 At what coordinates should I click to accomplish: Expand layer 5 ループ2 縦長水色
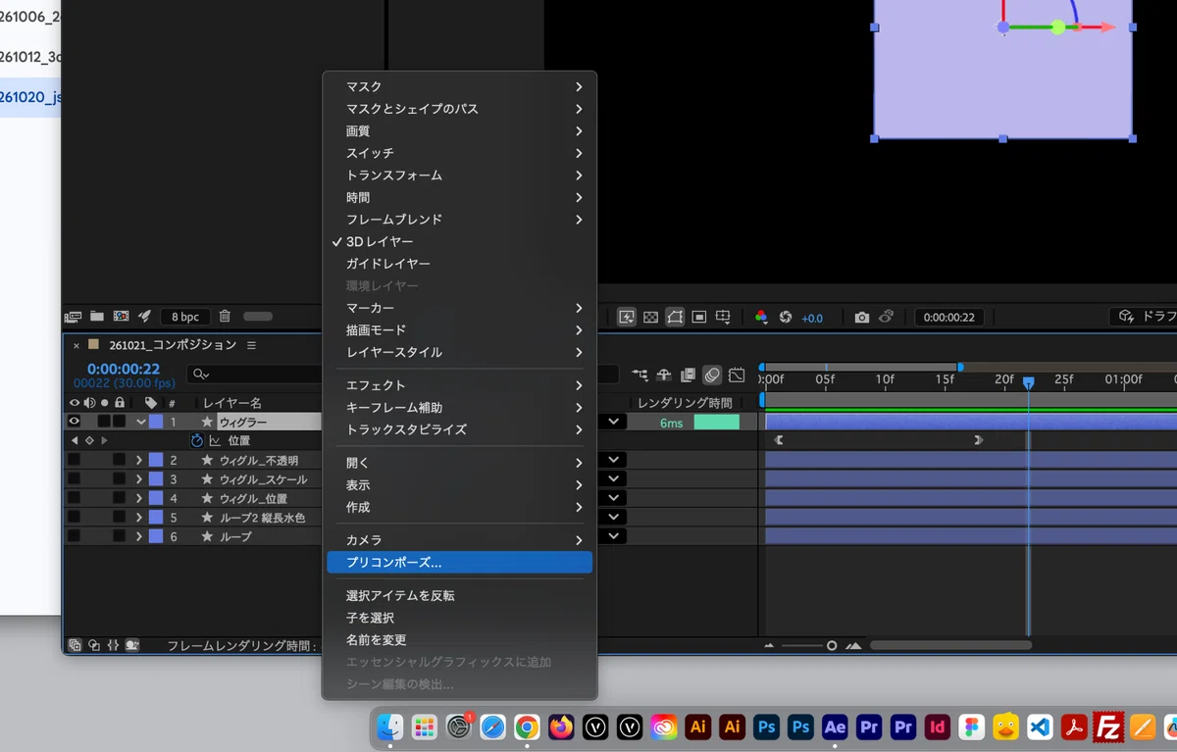[139, 518]
